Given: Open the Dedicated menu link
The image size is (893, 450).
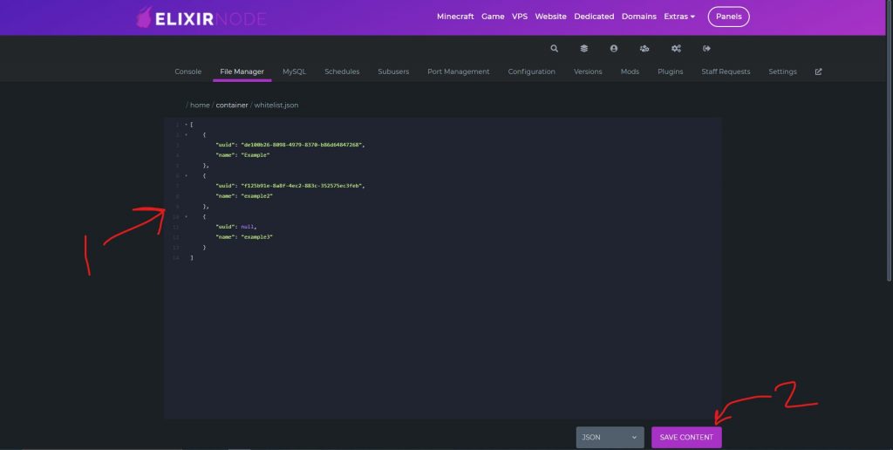Looking at the screenshot, I should [x=594, y=17].
